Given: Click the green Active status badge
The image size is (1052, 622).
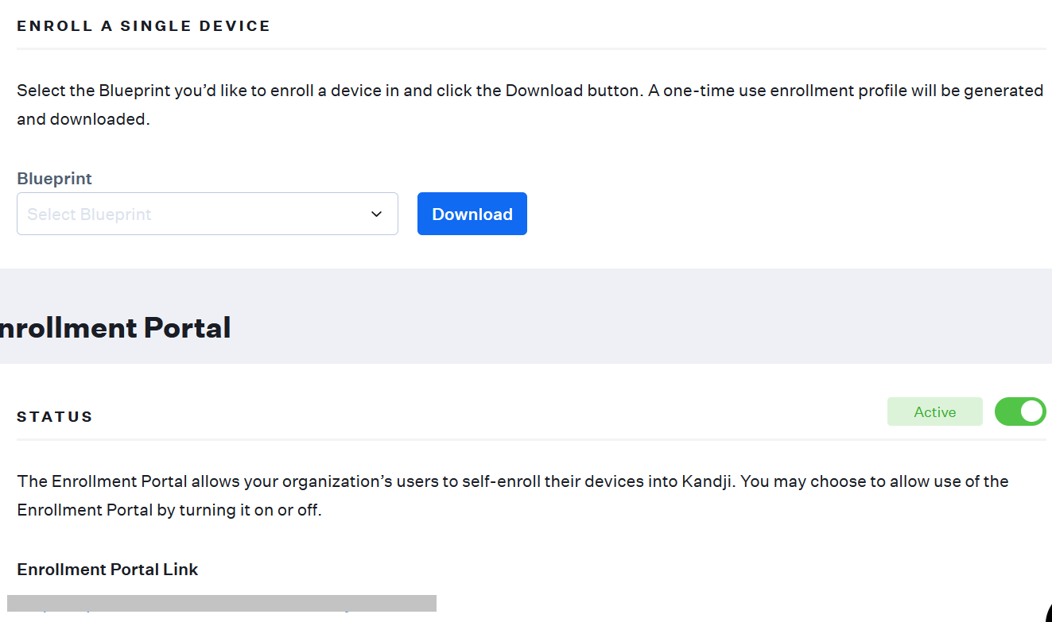Looking at the screenshot, I should [934, 411].
